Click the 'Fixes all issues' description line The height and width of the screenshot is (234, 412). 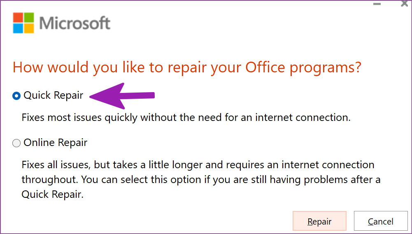[x=198, y=165]
